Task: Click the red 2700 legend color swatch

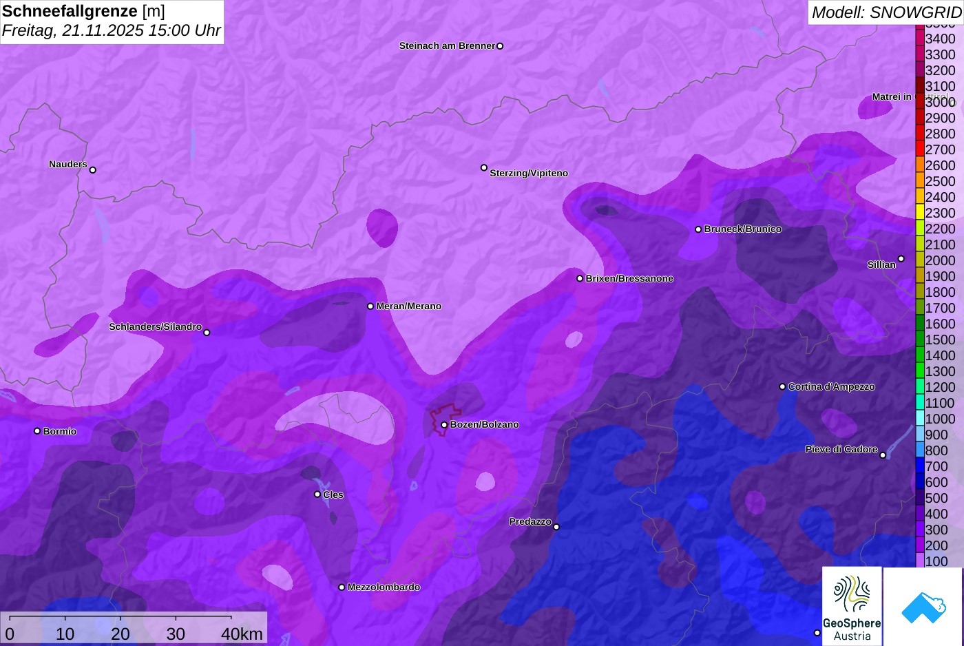Action: (919, 149)
